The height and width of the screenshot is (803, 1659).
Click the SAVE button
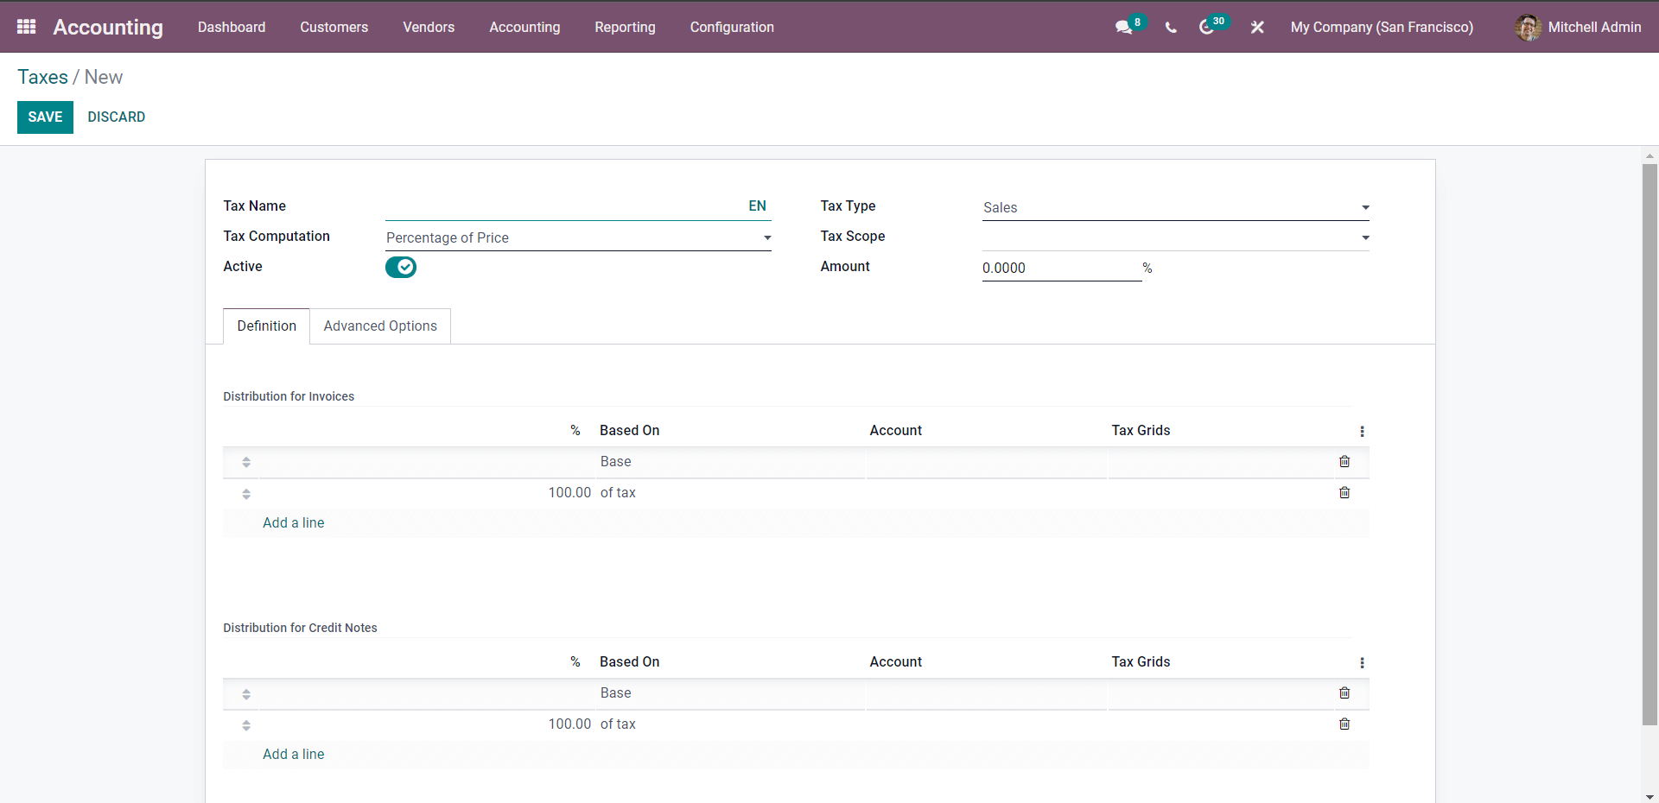[45, 117]
